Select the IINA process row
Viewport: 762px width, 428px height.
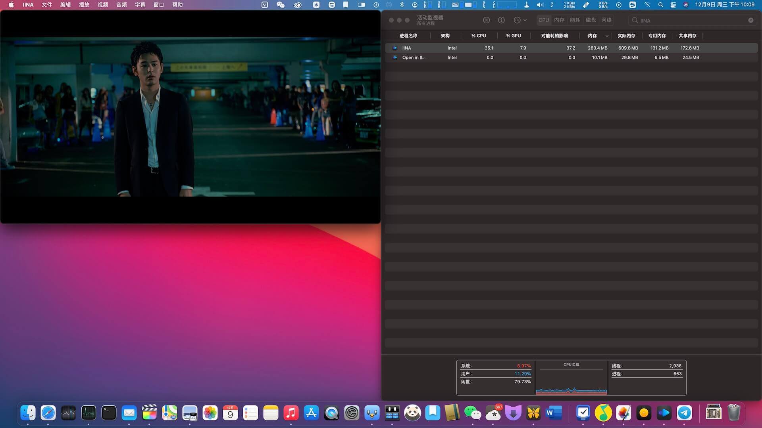tap(571, 48)
